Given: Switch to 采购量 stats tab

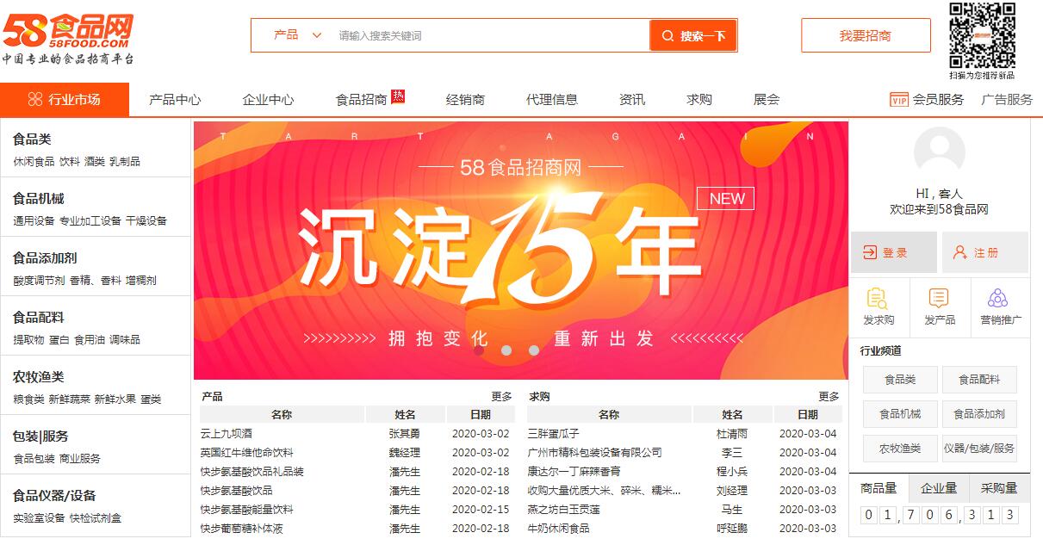Looking at the screenshot, I should (999, 487).
